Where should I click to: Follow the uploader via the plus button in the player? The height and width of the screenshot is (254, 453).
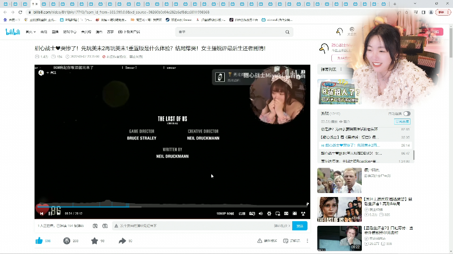52,73
